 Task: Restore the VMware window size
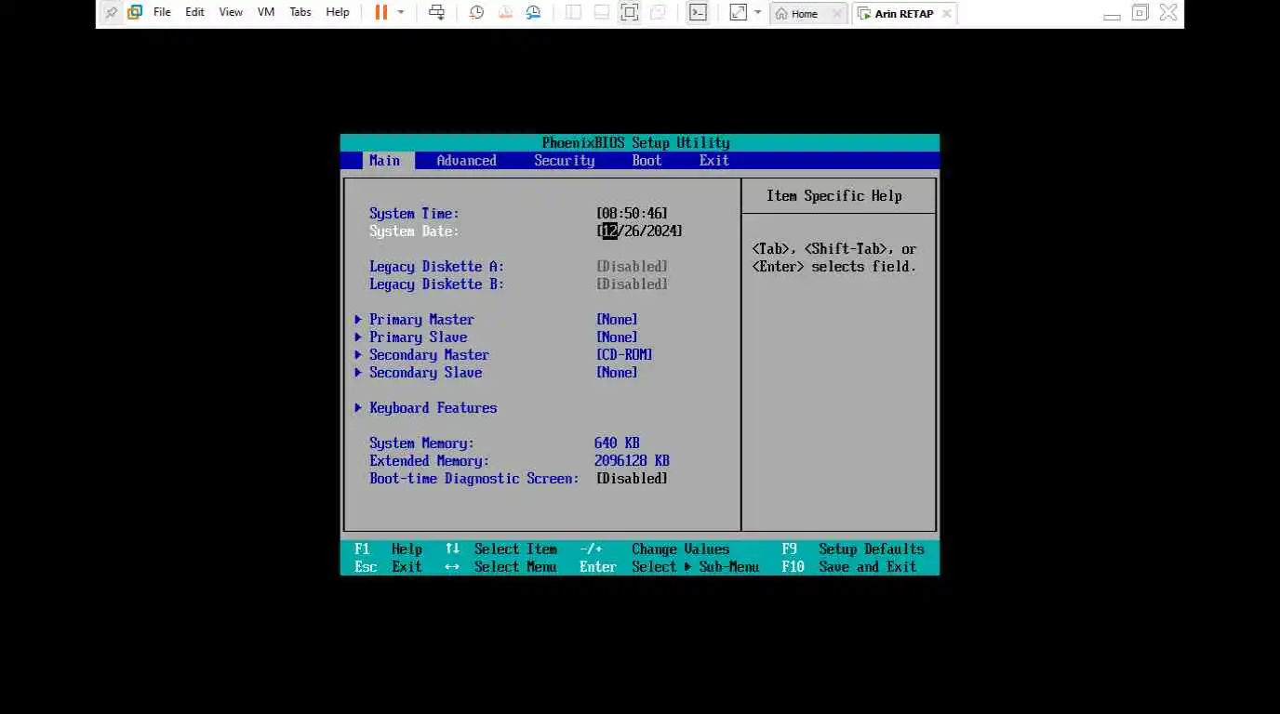click(1140, 13)
